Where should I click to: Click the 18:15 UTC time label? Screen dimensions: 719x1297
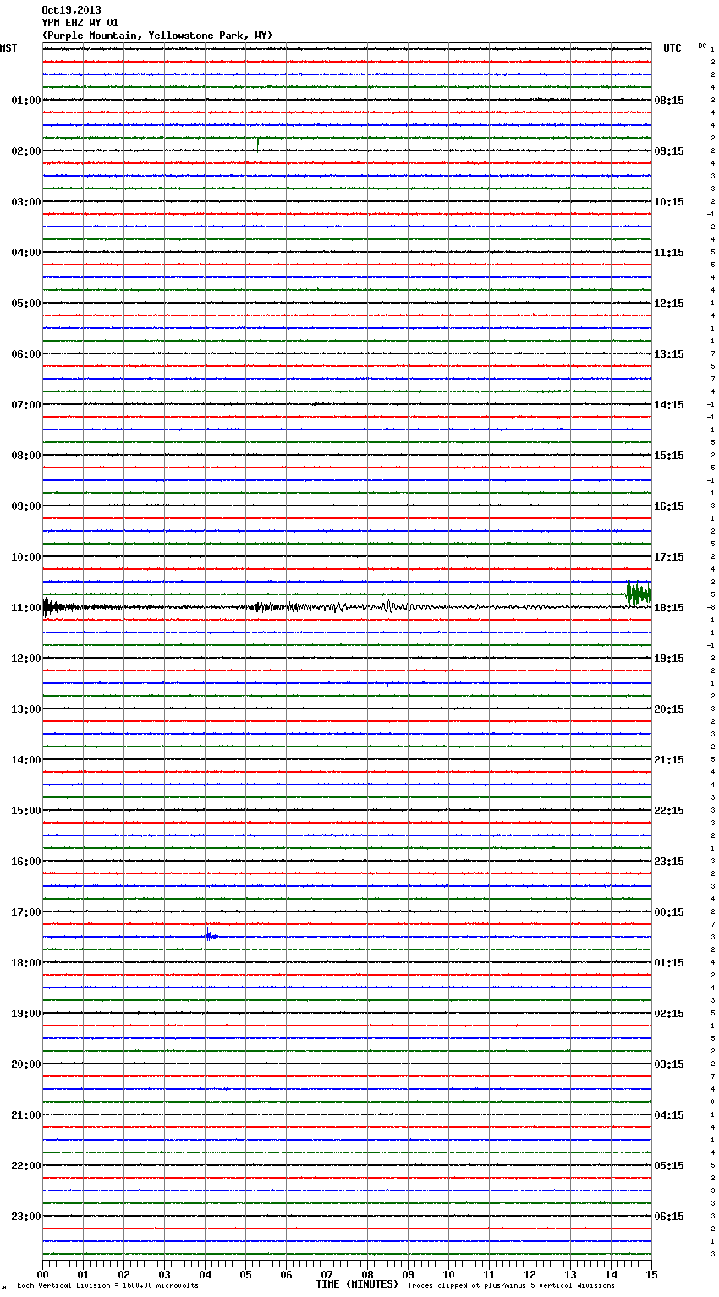669,608
